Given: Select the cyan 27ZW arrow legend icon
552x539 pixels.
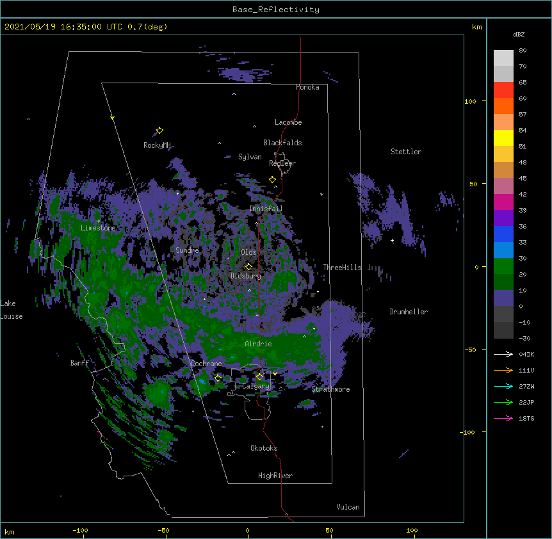Looking at the screenshot, I should [x=503, y=386].
